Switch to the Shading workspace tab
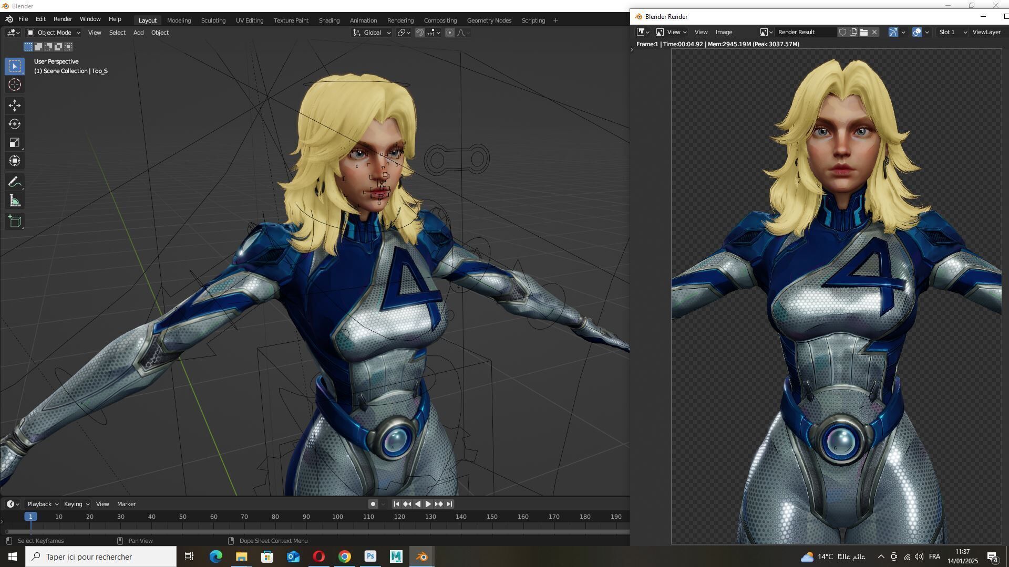This screenshot has width=1009, height=567. click(329, 20)
